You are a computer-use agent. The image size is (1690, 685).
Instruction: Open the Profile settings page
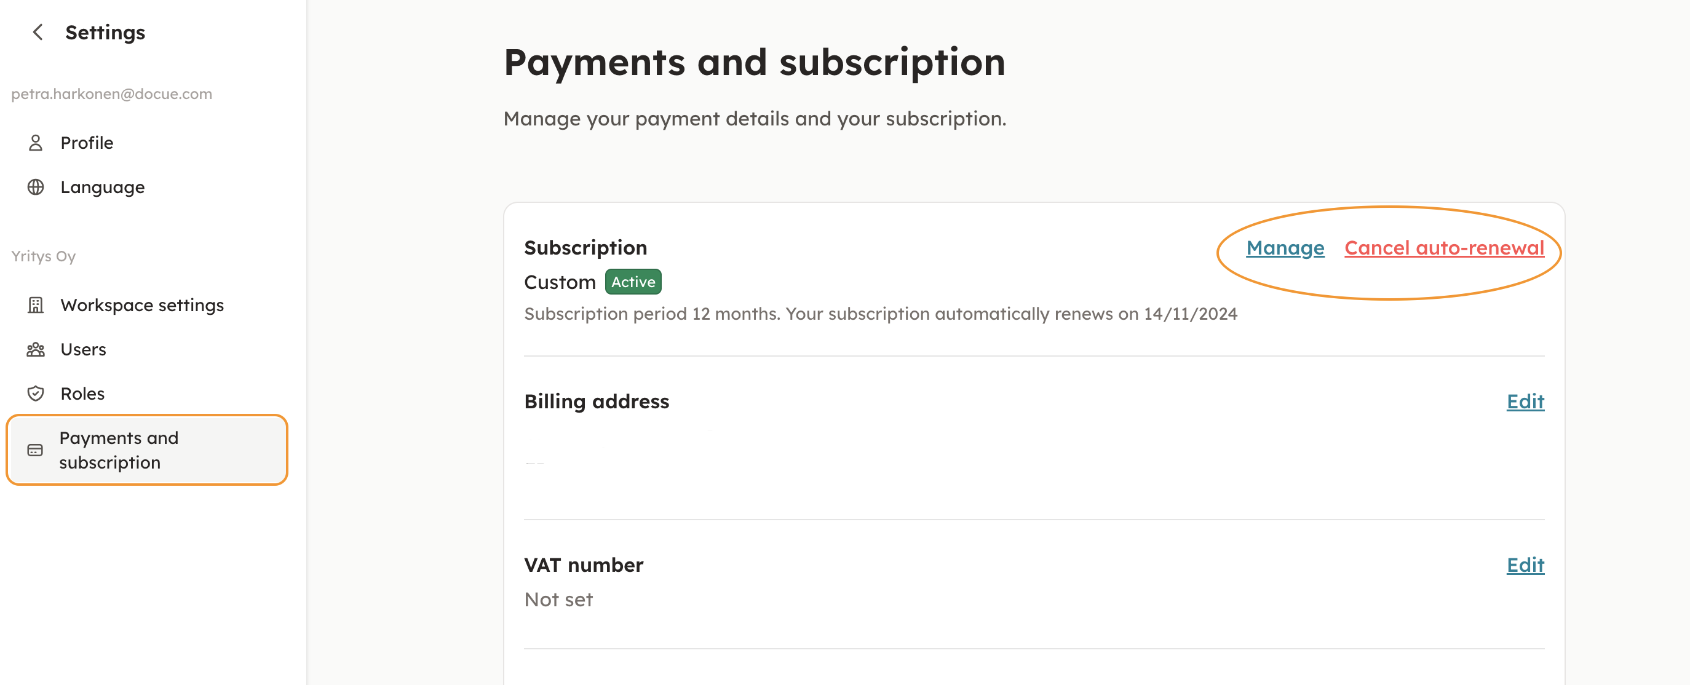[x=87, y=143]
